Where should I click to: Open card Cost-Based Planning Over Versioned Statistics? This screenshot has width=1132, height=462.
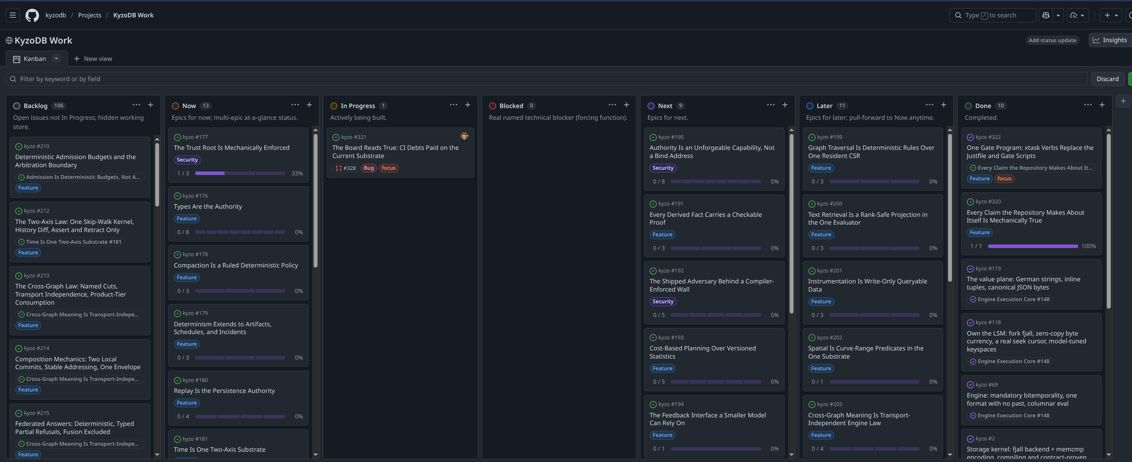tap(703, 352)
